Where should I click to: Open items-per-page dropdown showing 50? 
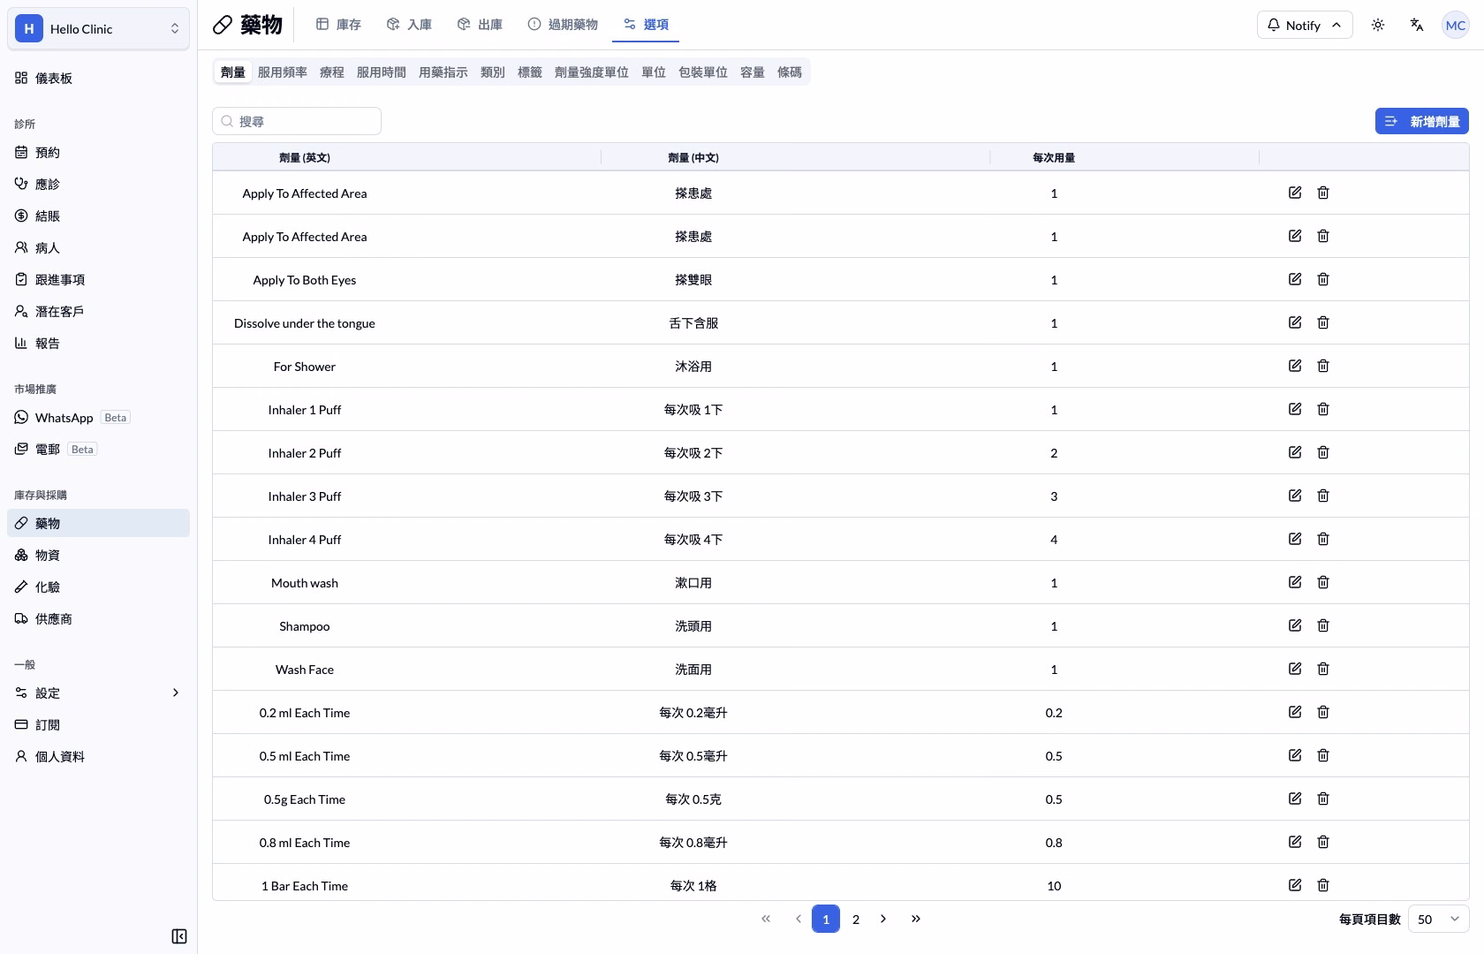[x=1438, y=920]
